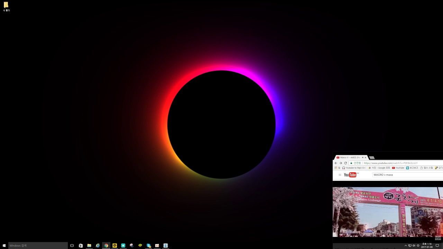Open the Action Center notifications icon

[437, 246]
